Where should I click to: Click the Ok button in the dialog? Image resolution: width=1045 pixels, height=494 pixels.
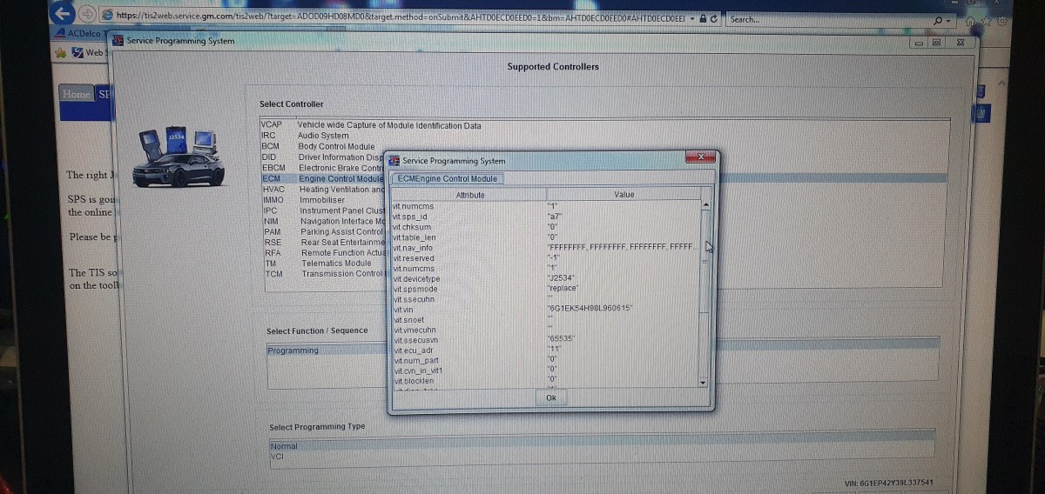point(550,397)
